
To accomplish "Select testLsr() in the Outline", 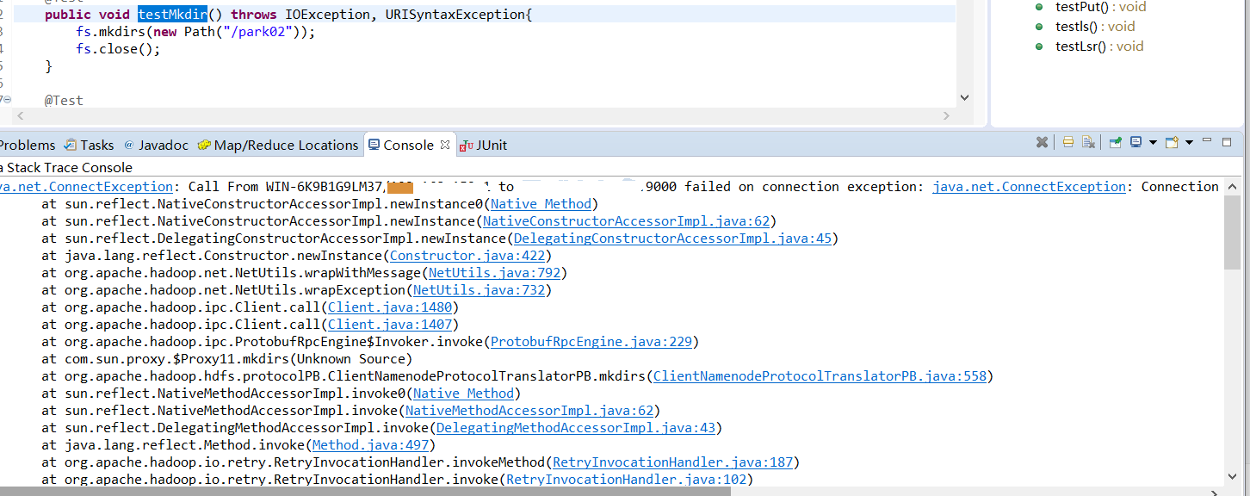I will click(x=1089, y=46).
